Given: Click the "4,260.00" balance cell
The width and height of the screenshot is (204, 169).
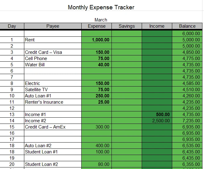Looking at the screenshot, I should pos(187,96).
